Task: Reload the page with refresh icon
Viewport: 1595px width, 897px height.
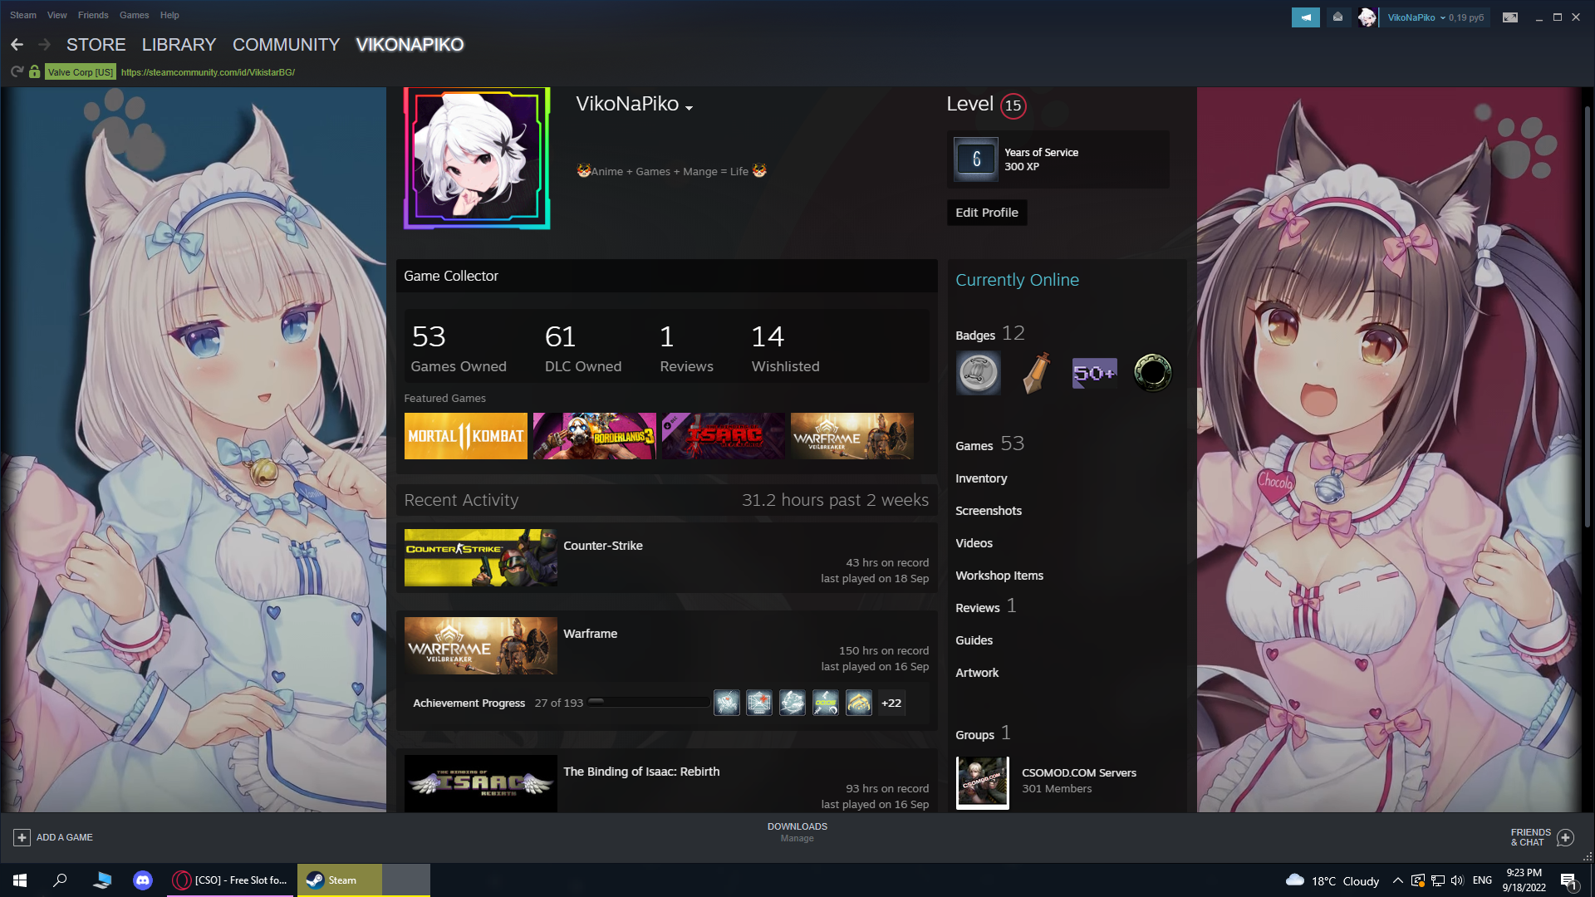Action: 17,72
